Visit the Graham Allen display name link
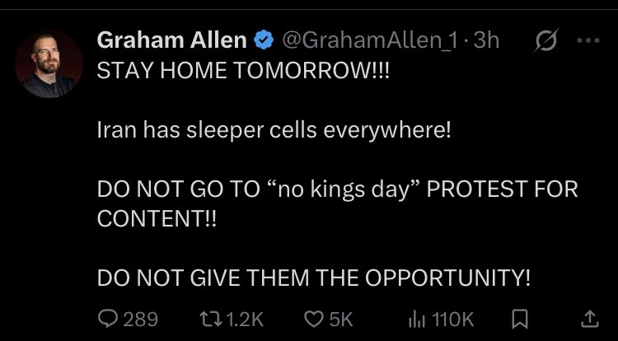The image size is (618, 341). click(x=172, y=40)
